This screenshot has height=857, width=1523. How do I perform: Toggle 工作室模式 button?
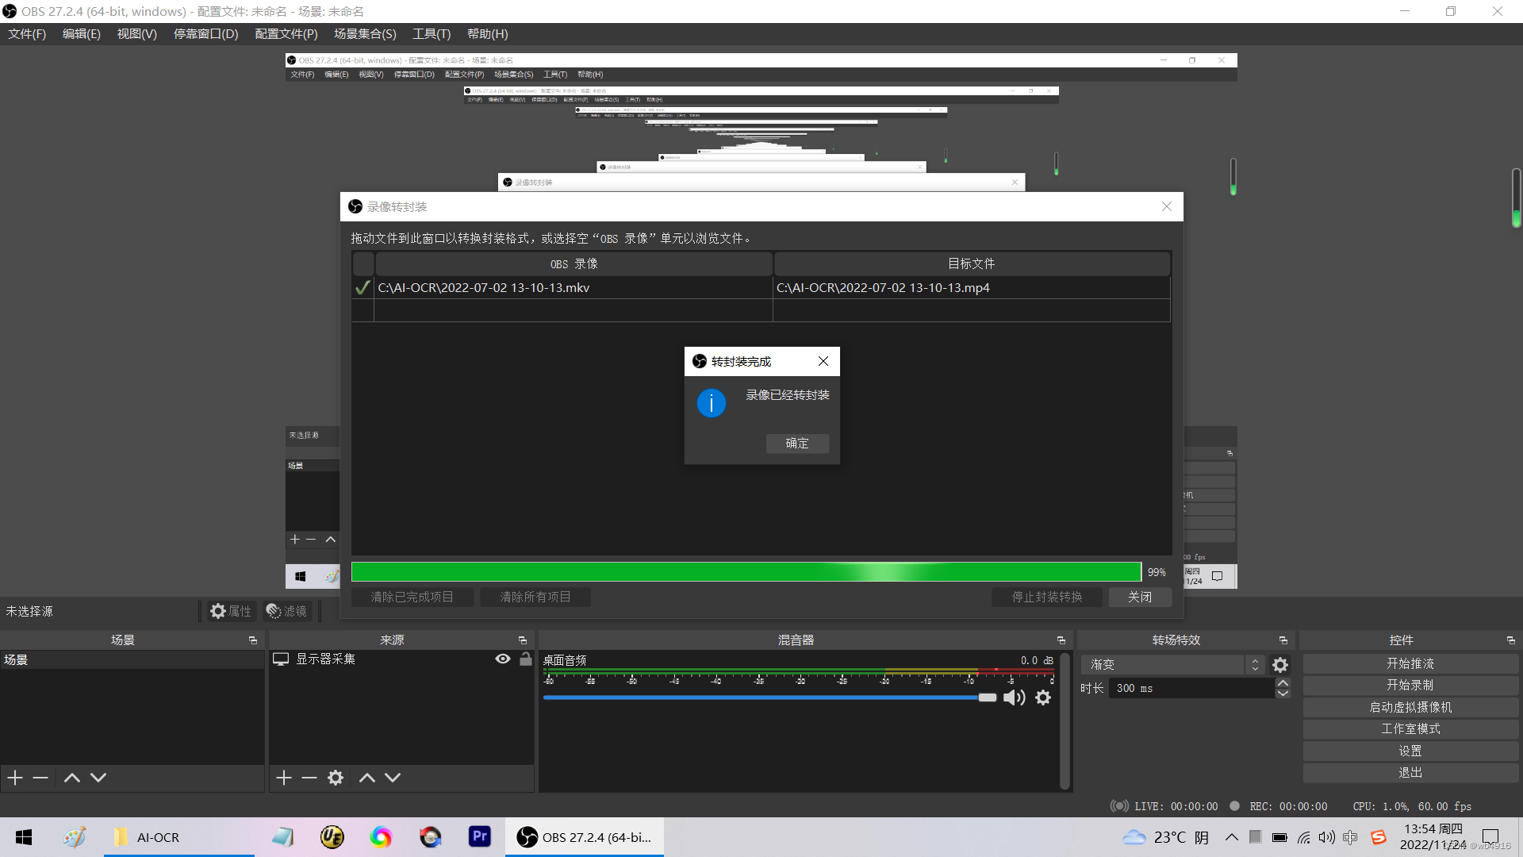tap(1410, 728)
